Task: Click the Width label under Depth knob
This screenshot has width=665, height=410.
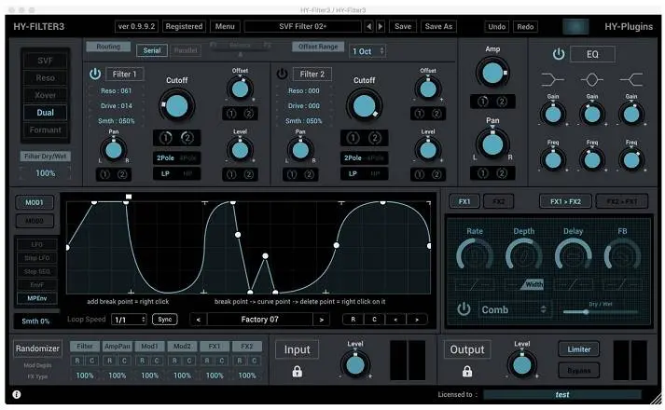Action: 533,284
